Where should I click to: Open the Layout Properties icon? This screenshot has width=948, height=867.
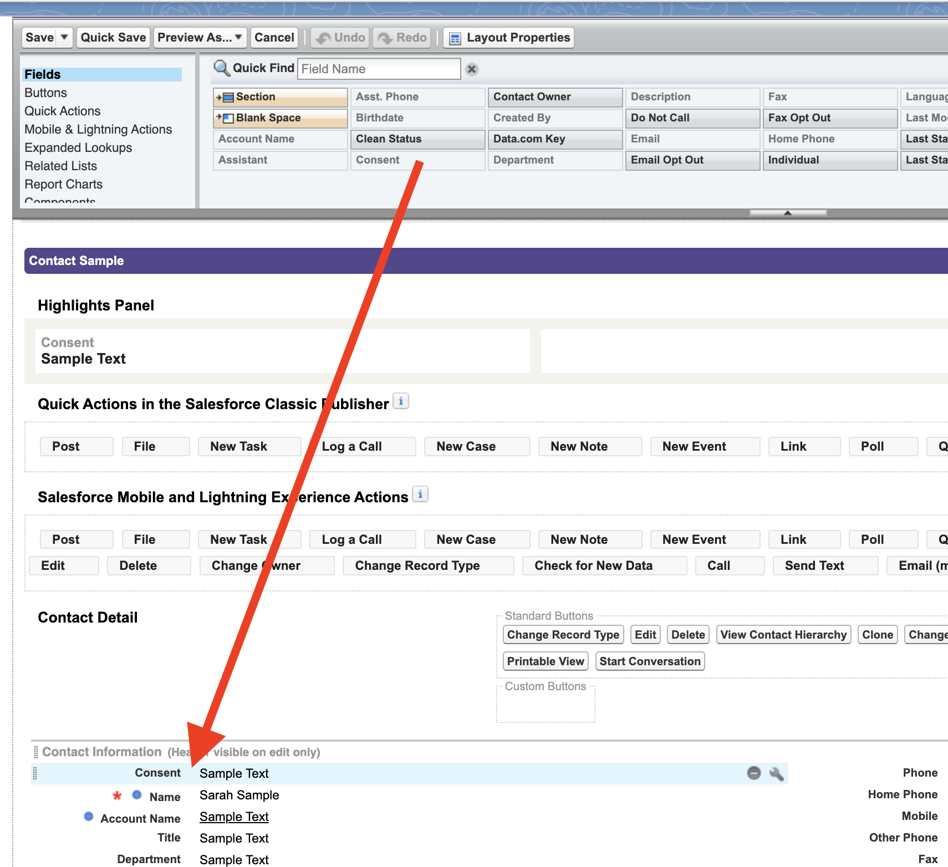tap(455, 38)
